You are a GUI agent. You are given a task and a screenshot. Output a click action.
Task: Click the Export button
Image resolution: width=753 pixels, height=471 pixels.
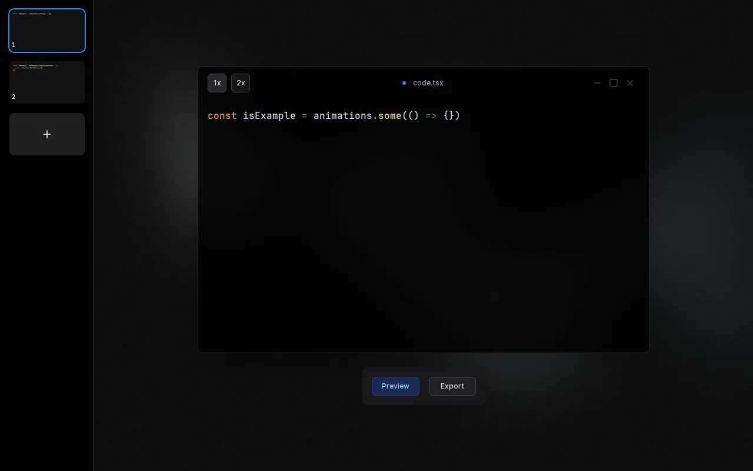(452, 386)
